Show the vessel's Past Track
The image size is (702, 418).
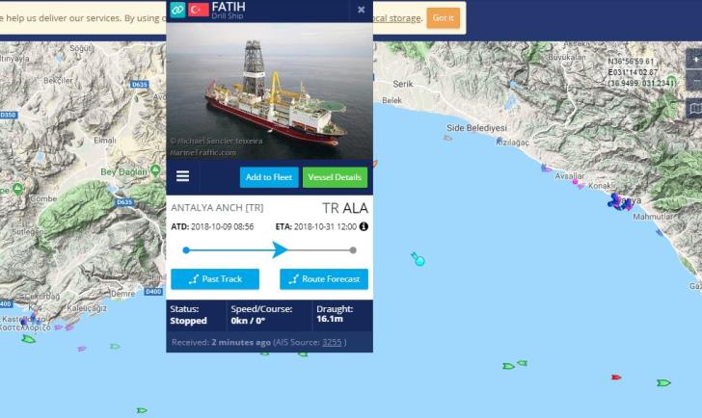[215, 279]
